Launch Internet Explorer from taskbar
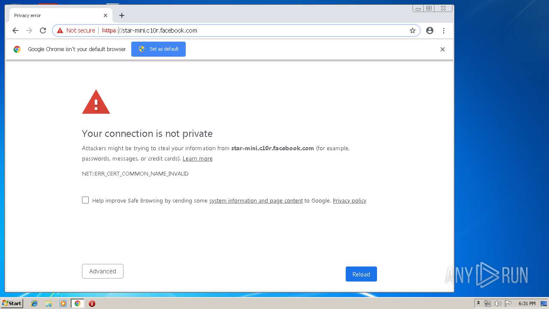This screenshot has width=549, height=309. tap(34, 303)
